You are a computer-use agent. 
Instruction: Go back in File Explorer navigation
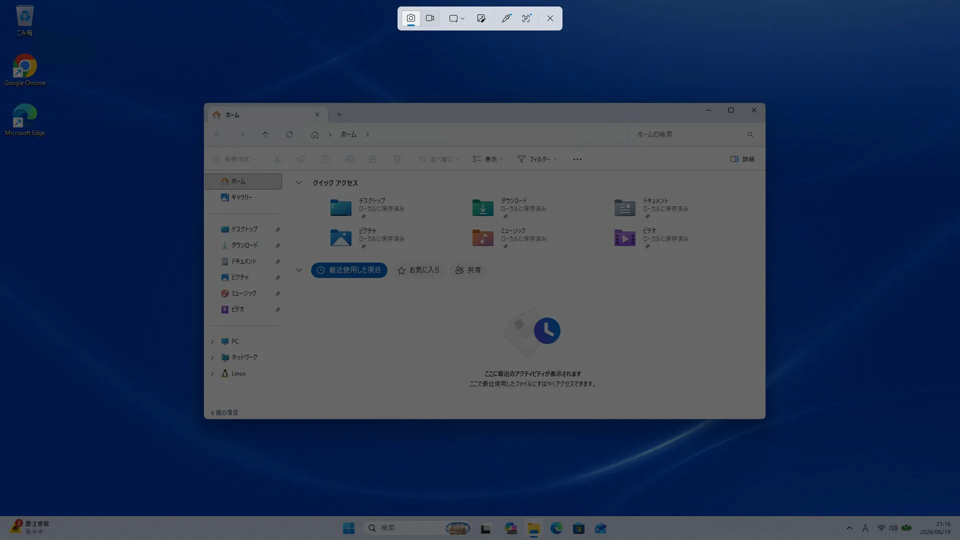coord(217,134)
